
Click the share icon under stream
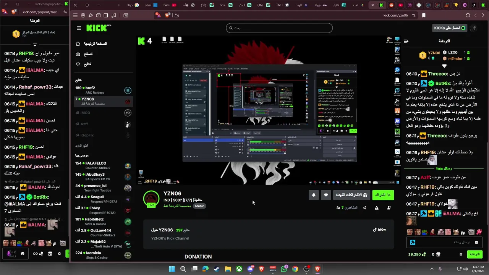(364, 208)
